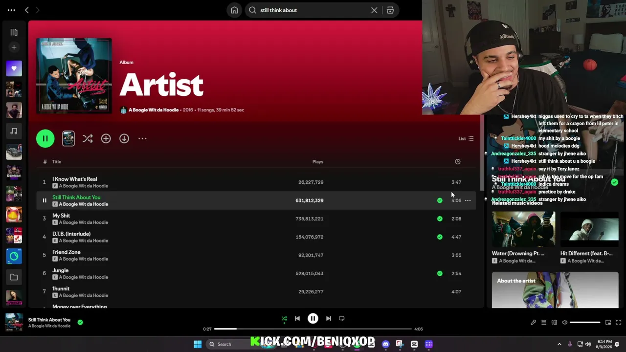626x352 pixels.
Task: Open the 1hunnit track
Action: click(x=61, y=289)
